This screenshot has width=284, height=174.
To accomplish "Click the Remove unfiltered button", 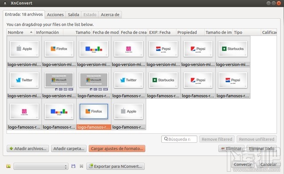I will click(256, 139).
